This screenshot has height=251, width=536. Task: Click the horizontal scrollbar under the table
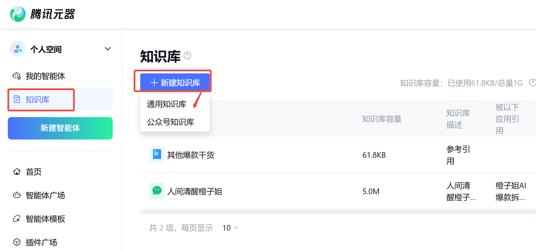pos(337,212)
